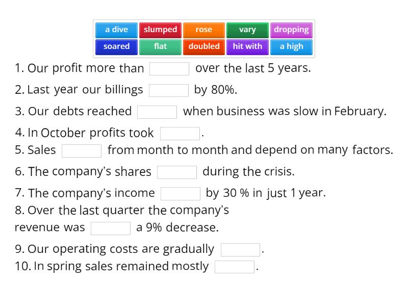
Task: Click the 'soared' answer tile
Action: [116, 46]
